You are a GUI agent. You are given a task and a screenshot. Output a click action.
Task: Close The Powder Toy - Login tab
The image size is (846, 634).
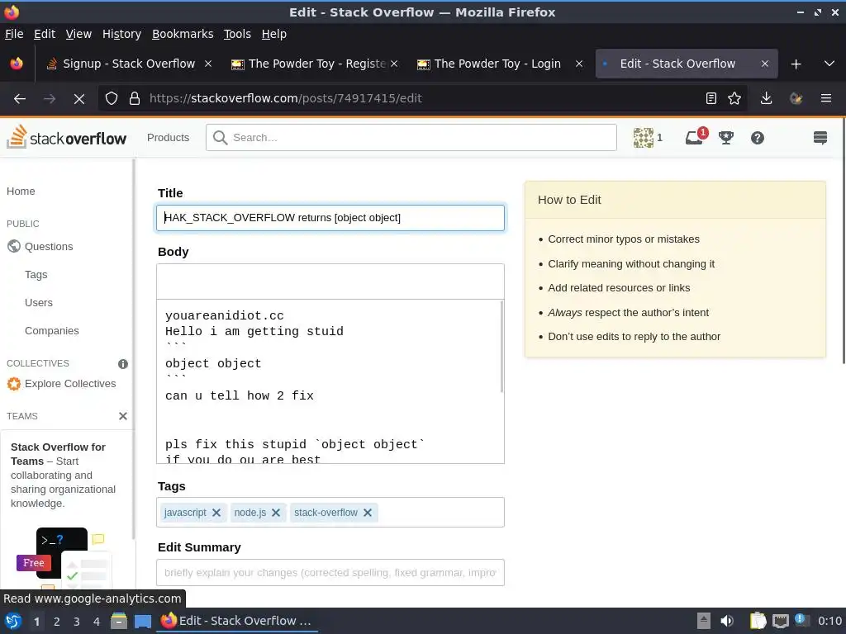(x=579, y=64)
